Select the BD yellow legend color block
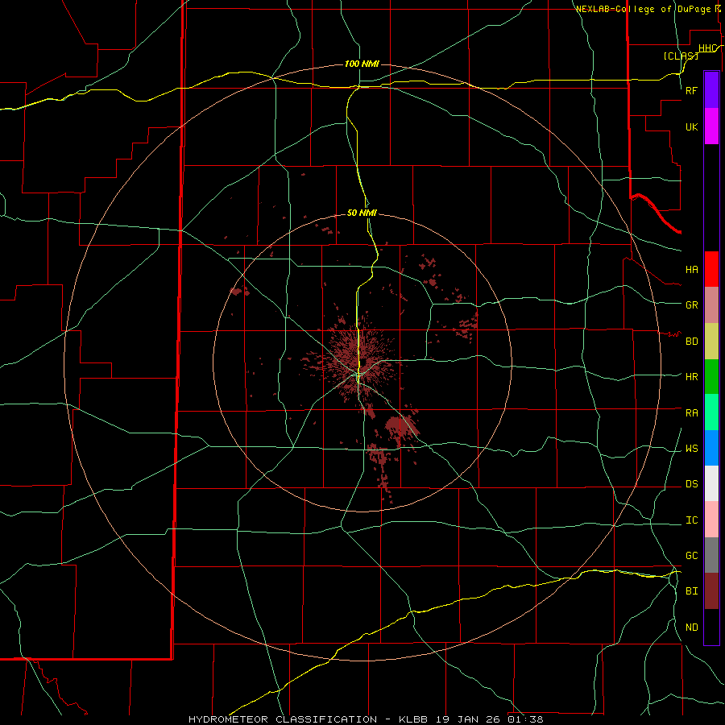The width and height of the screenshot is (725, 725). click(x=711, y=342)
